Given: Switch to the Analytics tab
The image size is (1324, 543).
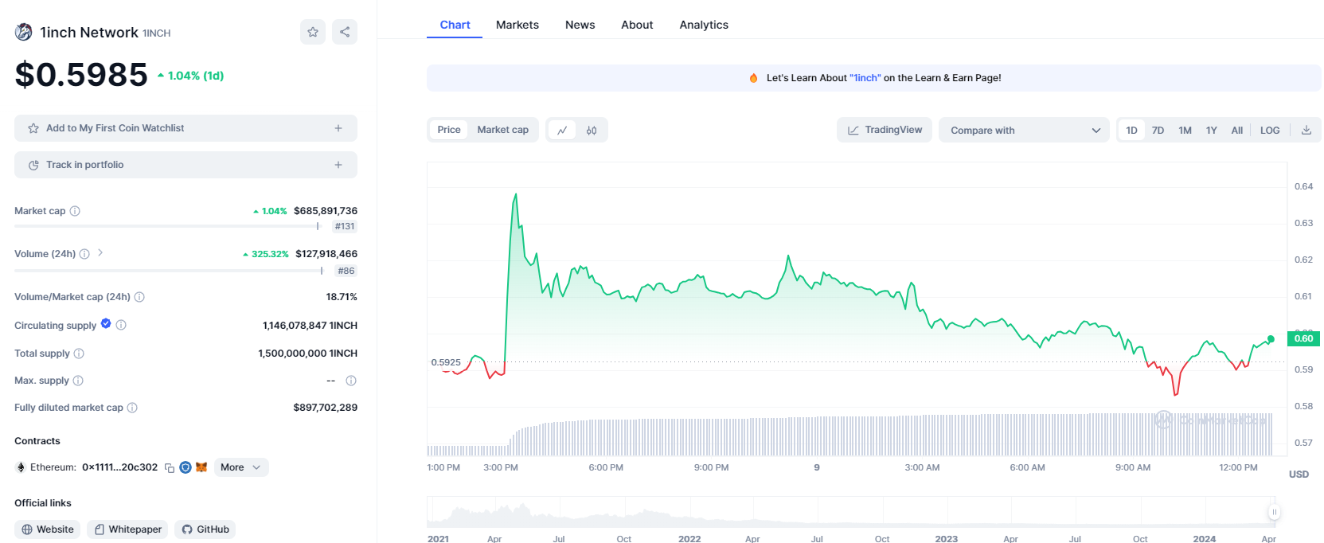Looking at the screenshot, I should [703, 25].
